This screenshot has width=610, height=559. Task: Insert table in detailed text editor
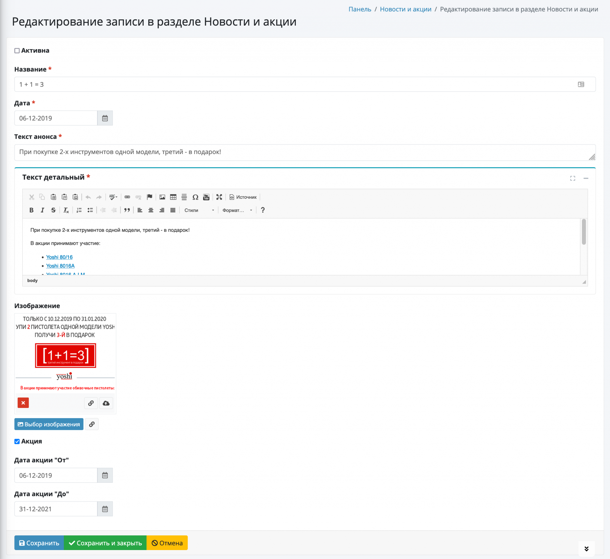point(173,197)
